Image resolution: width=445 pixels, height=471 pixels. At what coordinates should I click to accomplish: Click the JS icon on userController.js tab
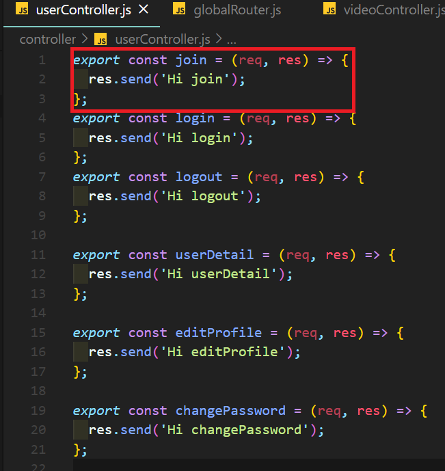[x=22, y=10]
